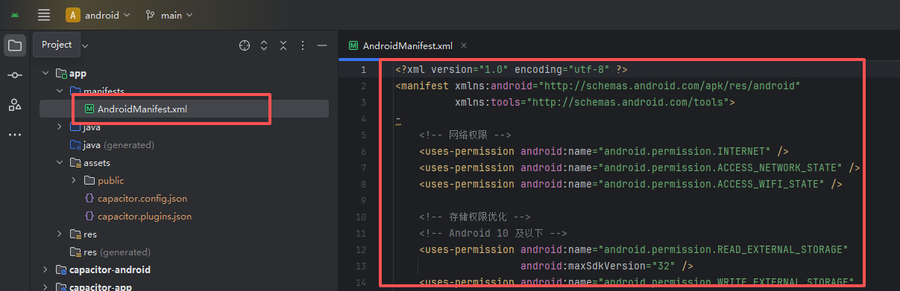Viewport: 900px width, 291px height.
Task: Click the ACCESS_WIFI_STATE permission line
Action: [631, 184]
